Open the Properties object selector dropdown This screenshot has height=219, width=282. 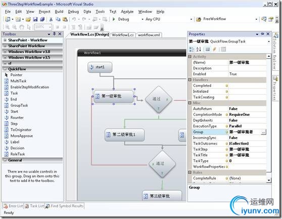pos(269,41)
